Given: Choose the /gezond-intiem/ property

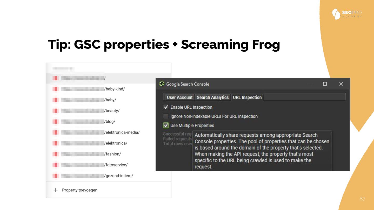Looking at the screenshot, I should [x=119, y=176].
